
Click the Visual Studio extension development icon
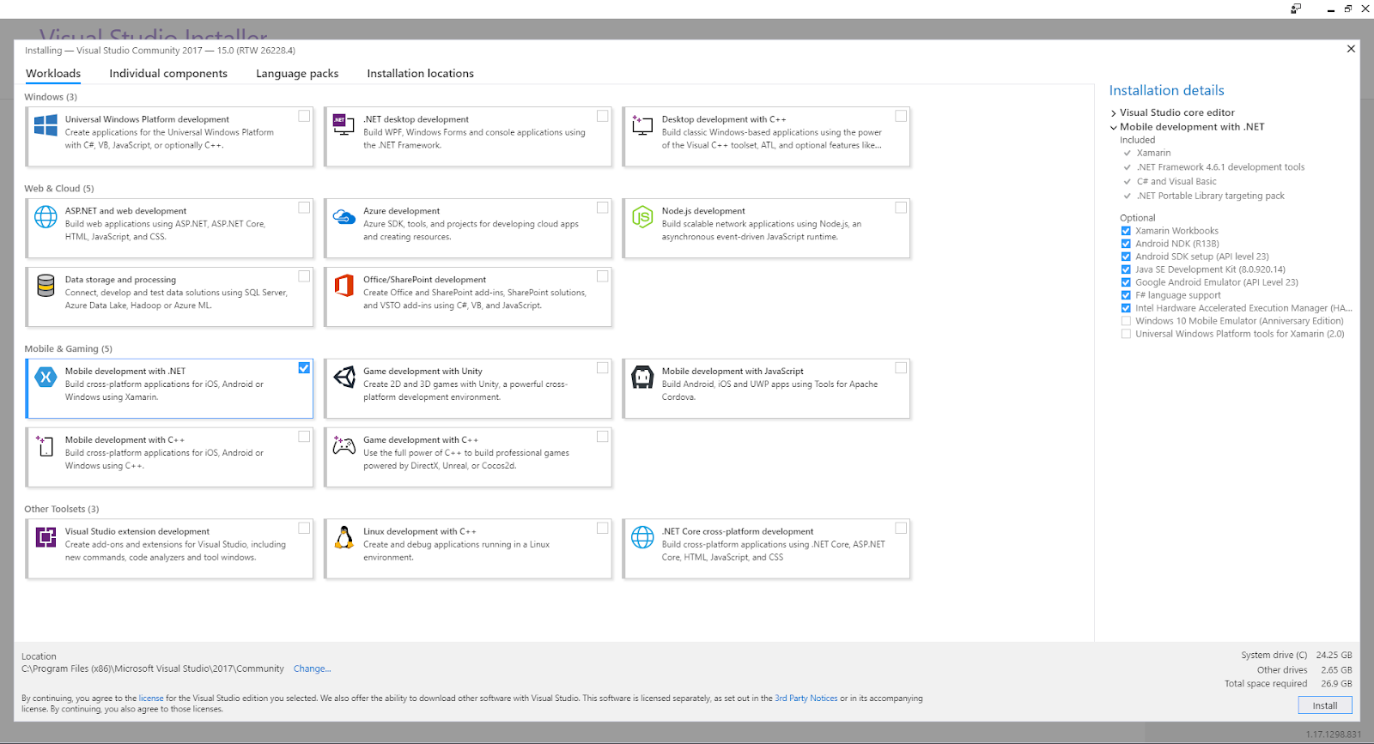pyautogui.click(x=46, y=537)
